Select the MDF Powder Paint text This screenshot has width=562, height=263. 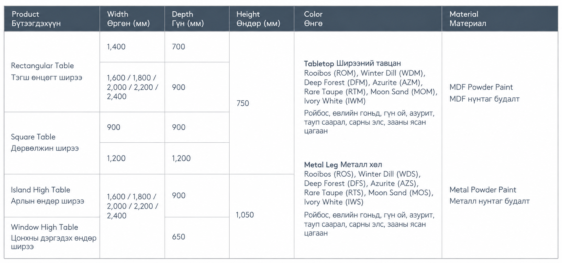(x=481, y=87)
